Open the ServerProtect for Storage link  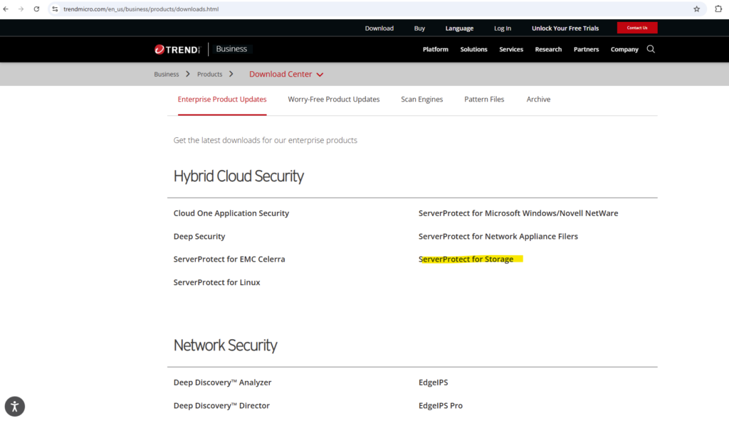466,259
